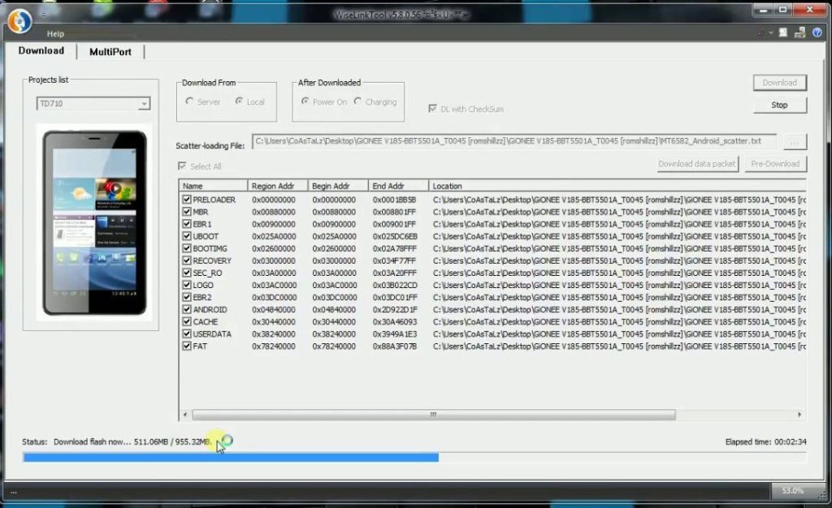Screen dimensions: 832x508
Task: Switch to the MultiPort tab
Action: coord(110,51)
